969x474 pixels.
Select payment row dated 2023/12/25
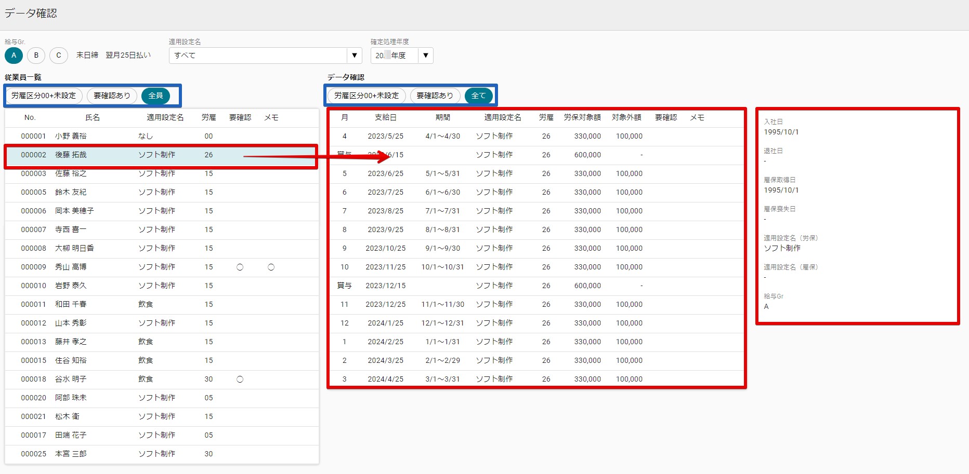(x=536, y=304)
